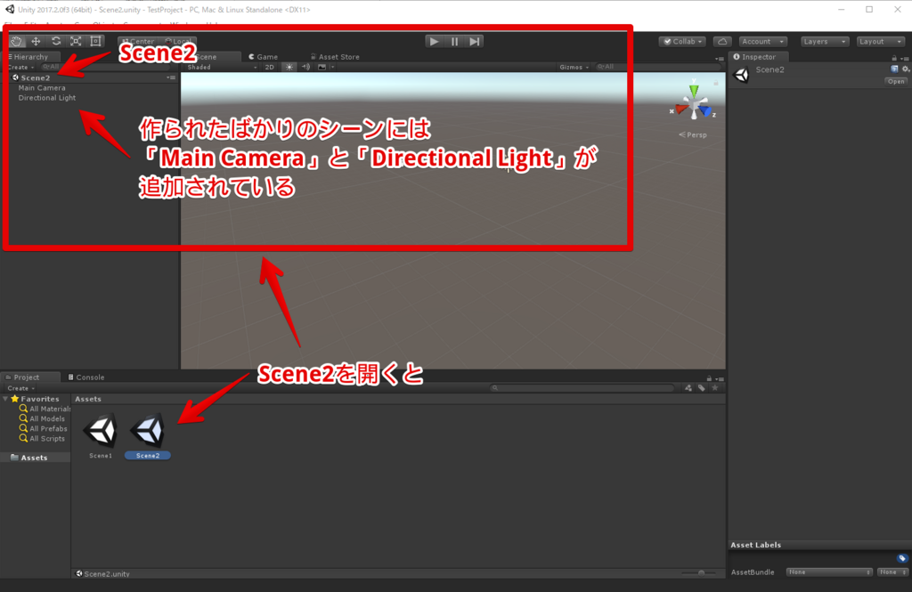Select All Prefabs favorite

[x=43, y=428]
